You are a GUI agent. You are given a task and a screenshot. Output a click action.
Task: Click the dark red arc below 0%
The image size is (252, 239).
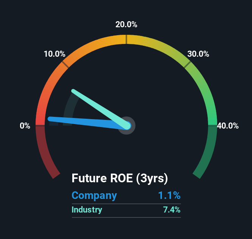pyautogui.click(x=45, y=151)
